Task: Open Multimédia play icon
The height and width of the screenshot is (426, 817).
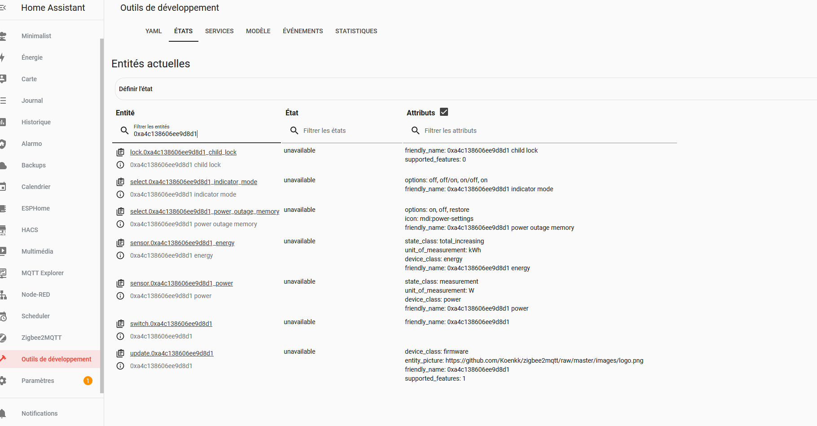Action: (3, 251)
